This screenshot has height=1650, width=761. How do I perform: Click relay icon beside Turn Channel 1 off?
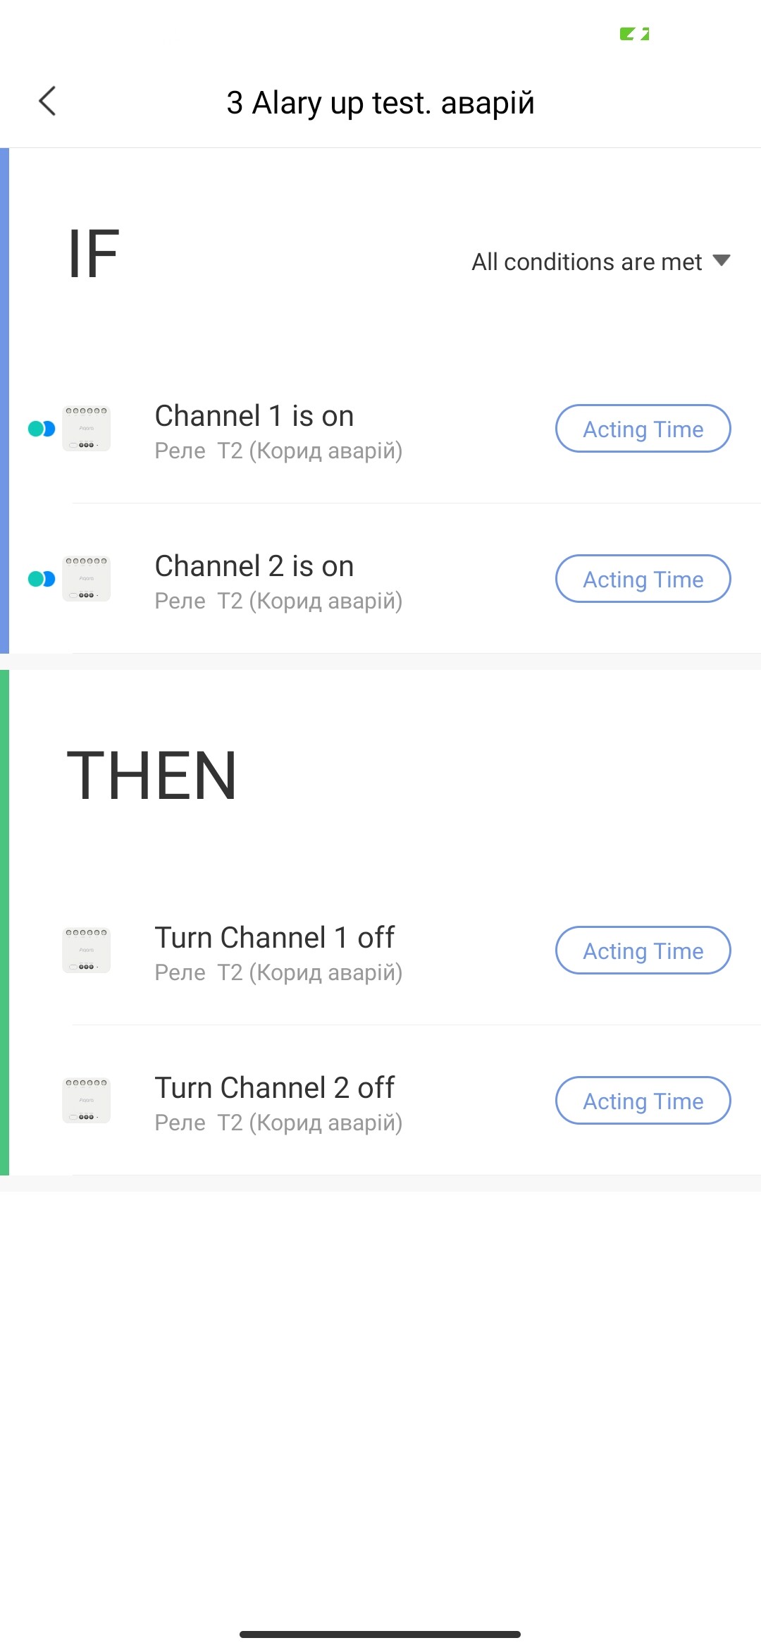[x=87, y=951]
